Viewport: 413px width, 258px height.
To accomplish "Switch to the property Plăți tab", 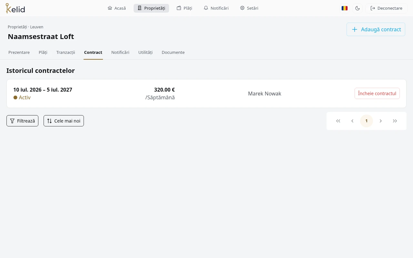I will pos(43,52).
